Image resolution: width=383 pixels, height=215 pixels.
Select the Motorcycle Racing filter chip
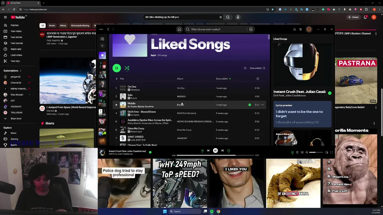(x=80, y=25)
